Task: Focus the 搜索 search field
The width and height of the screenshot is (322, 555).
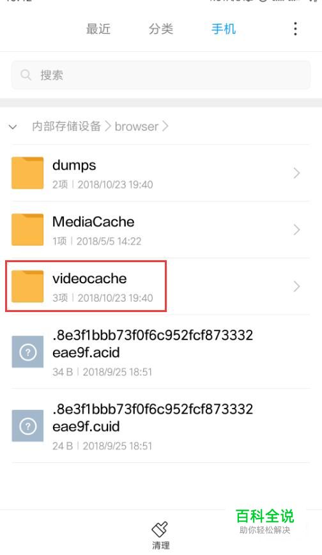Action: (x=161, y=75)
